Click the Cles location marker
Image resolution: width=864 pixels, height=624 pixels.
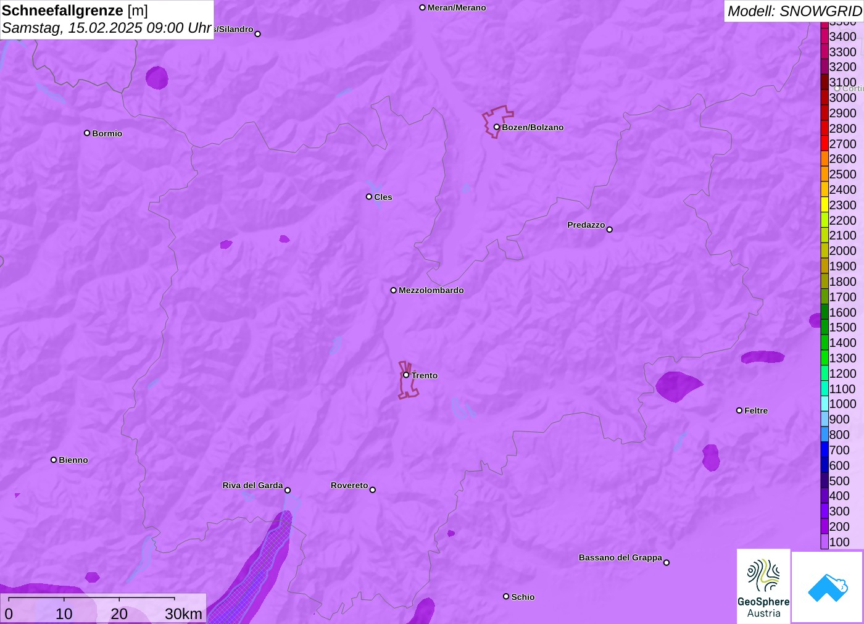(369, 197)
